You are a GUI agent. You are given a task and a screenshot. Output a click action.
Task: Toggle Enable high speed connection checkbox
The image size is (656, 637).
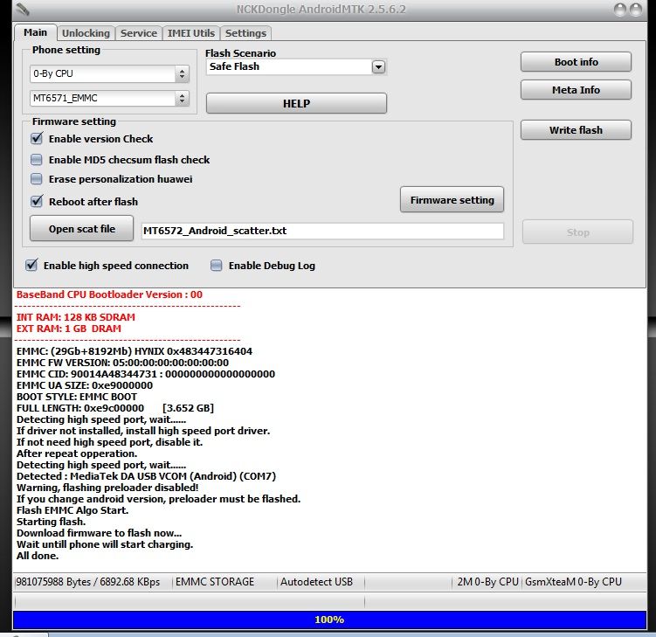(x=31, y=266)
